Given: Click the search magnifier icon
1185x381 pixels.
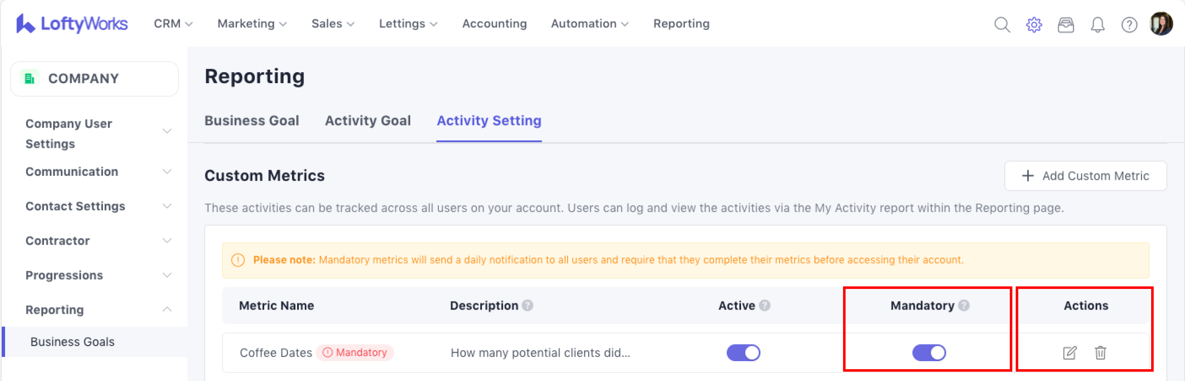Looking at the screenshot, I should pos(1002,24).
